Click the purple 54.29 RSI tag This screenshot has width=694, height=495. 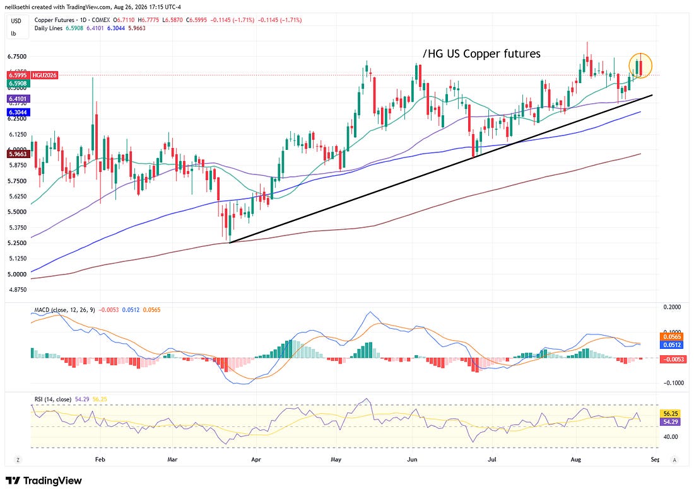(x=671, y=422)
